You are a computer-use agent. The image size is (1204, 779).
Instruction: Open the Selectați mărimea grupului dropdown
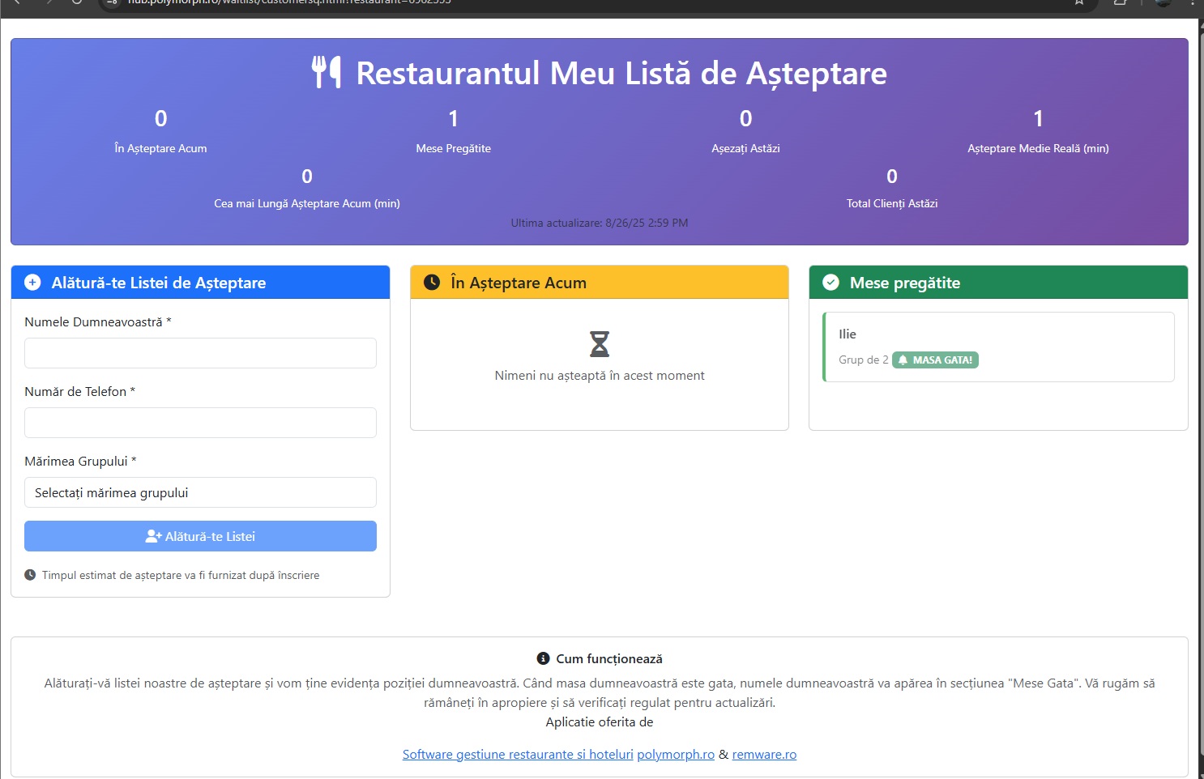click(200, 492)
